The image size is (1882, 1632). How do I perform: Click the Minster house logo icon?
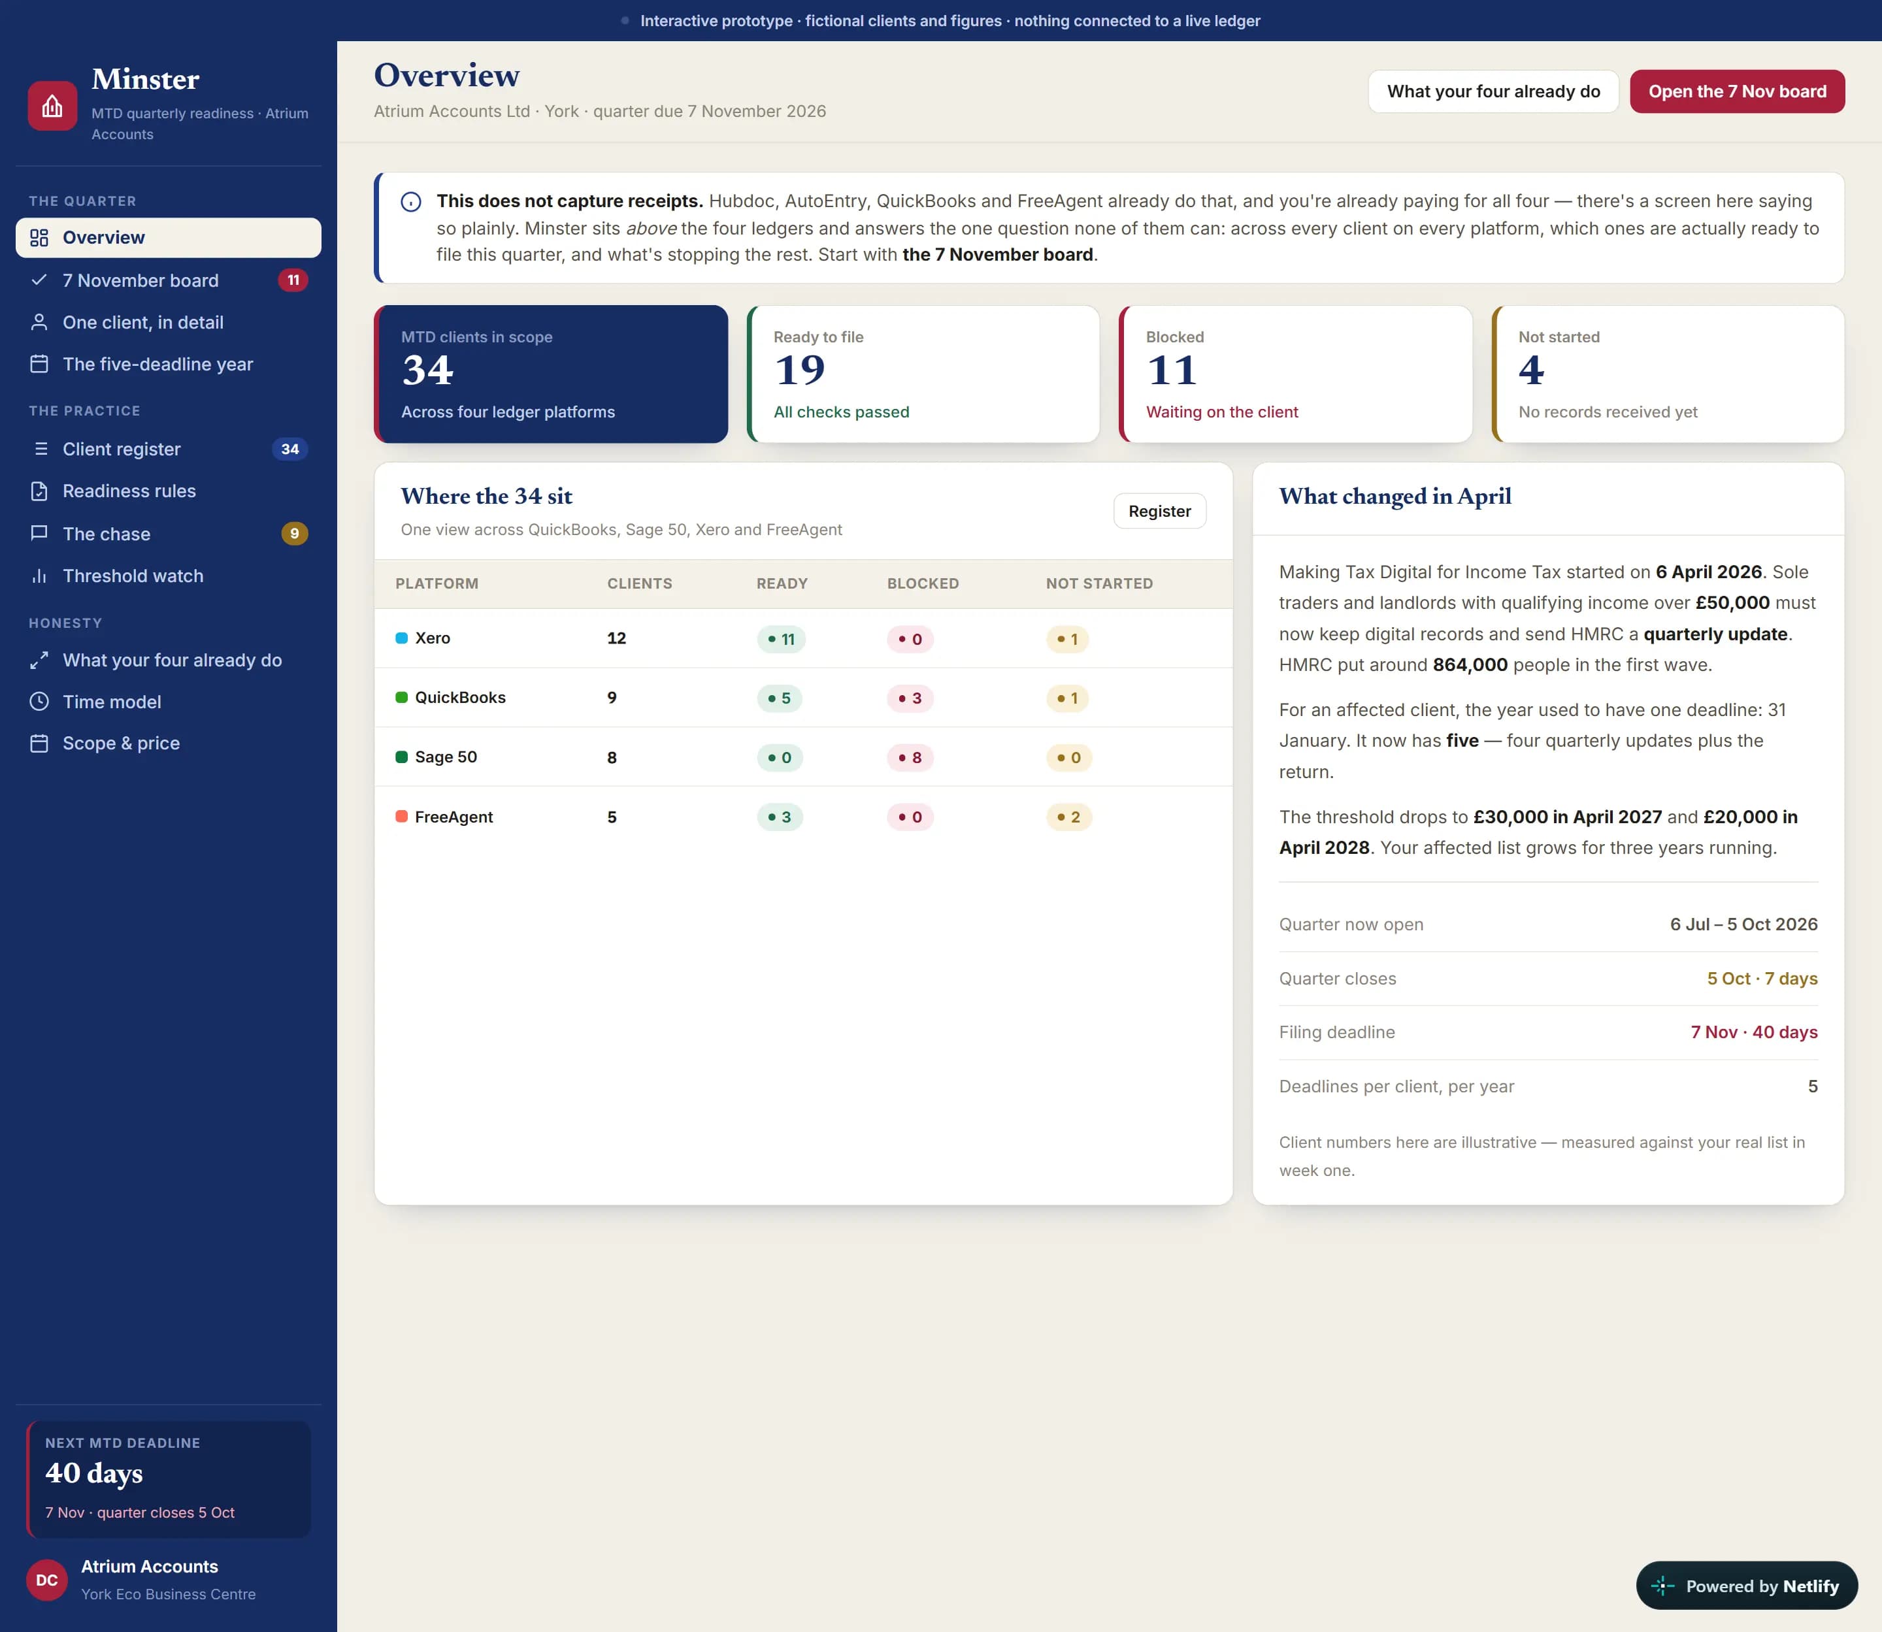click(x=52, y=106)
